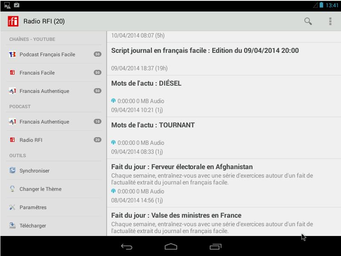Click the Radio RFI podcast icon
The height and width of the screenshot is (256, 341).
(12, 140)
